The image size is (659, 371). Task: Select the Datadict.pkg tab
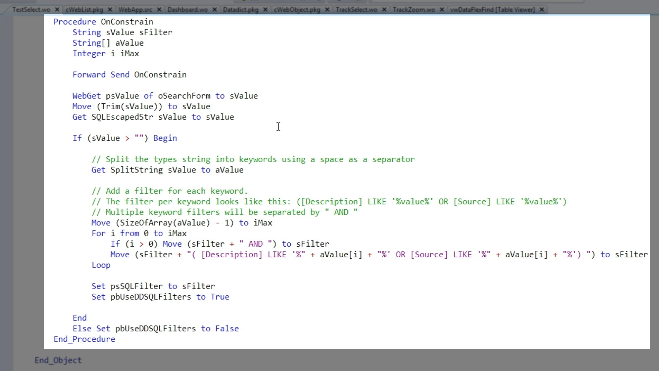[x=241, y=10]
